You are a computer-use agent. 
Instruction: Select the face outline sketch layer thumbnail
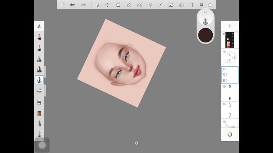[230, 57]
